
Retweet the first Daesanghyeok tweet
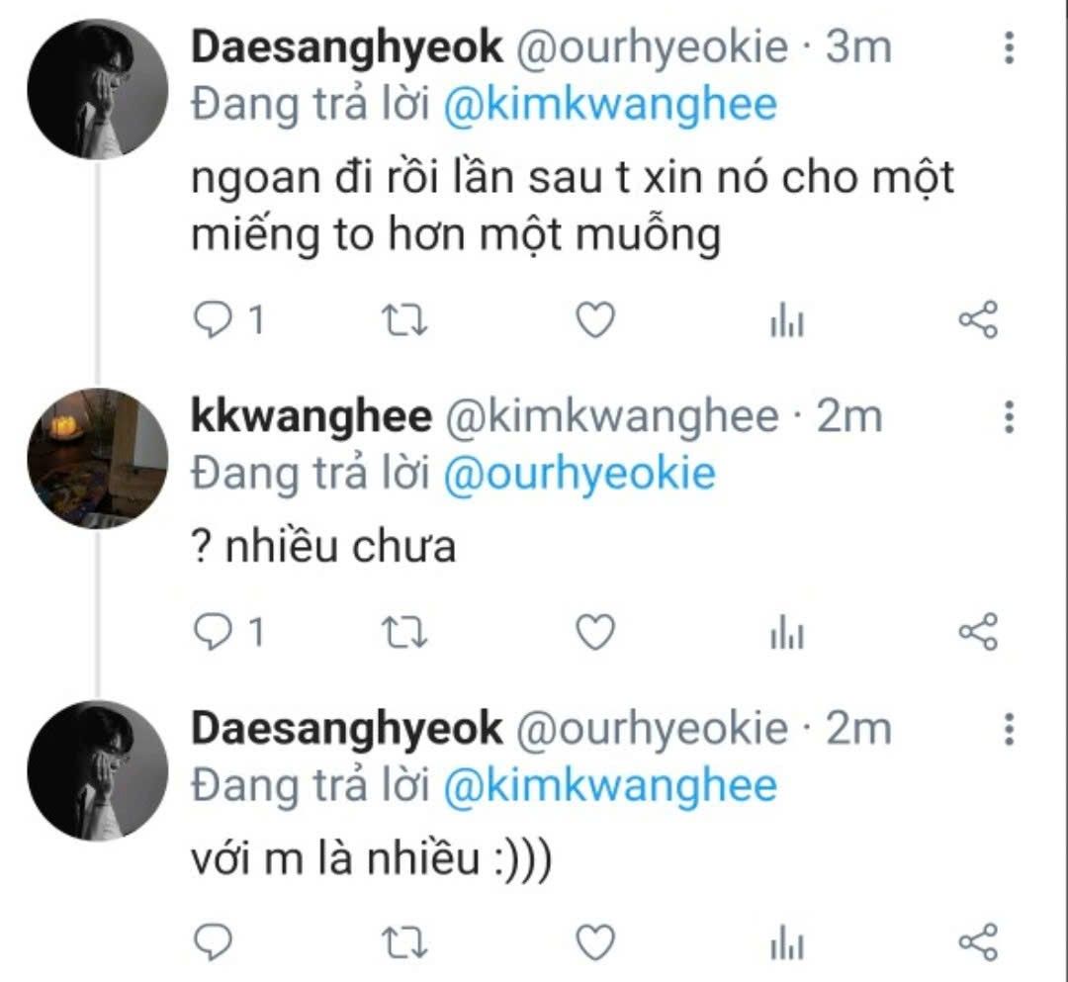click(402, 320)
